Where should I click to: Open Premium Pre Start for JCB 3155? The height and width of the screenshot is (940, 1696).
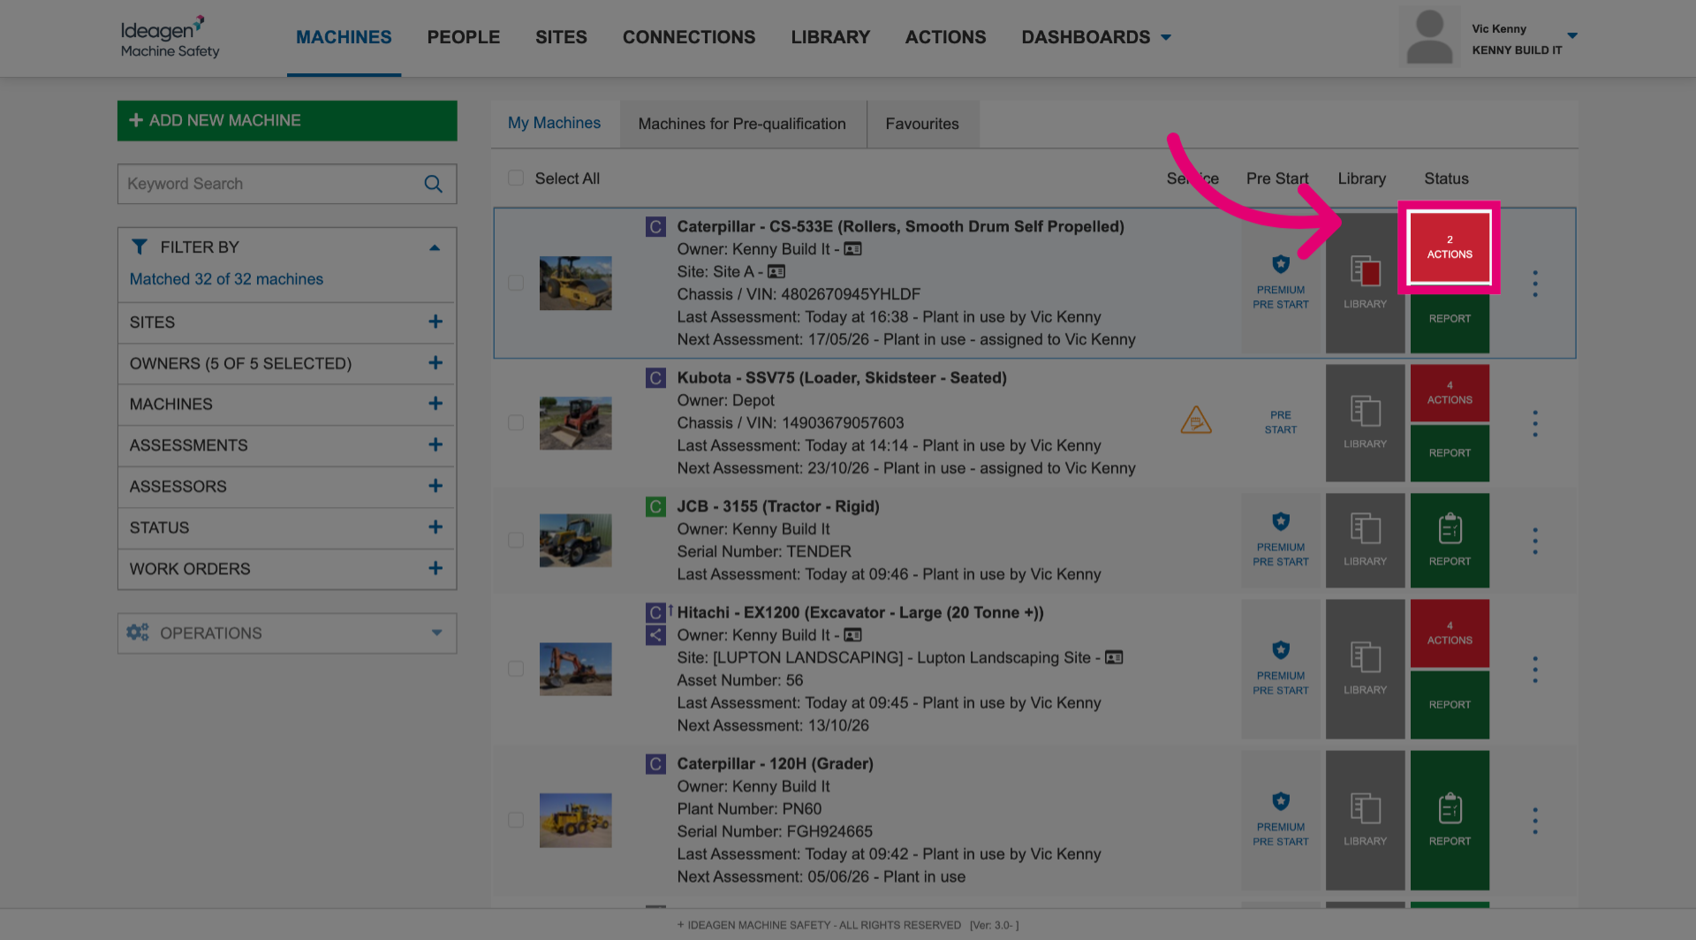point(1280,540)
